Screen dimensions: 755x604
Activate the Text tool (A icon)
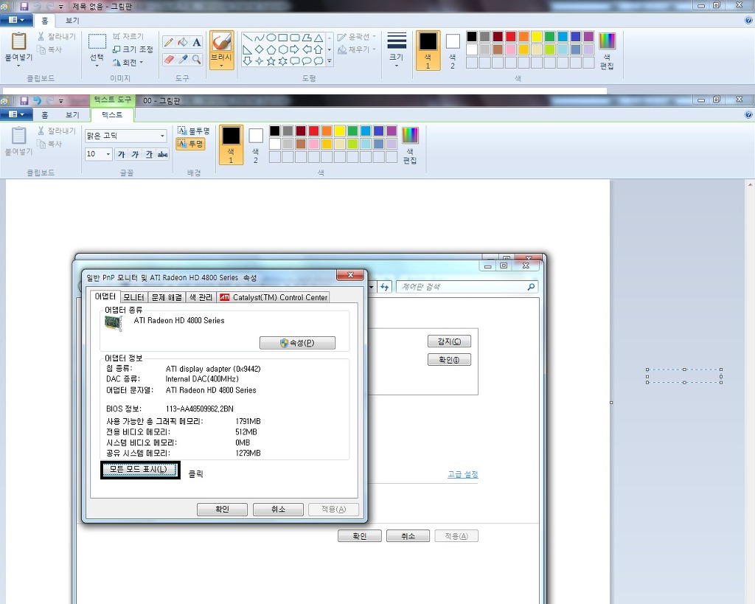pyautogui.click(x=196, y=42)
